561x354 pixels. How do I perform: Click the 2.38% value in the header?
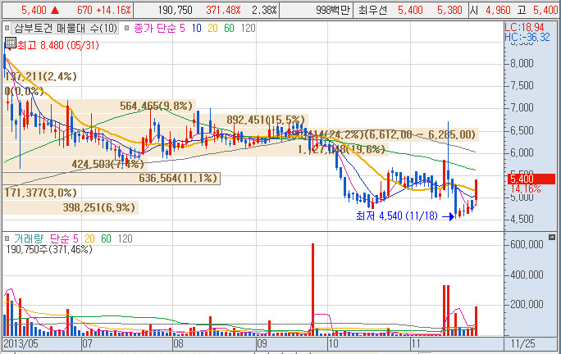tap(264, 11)
